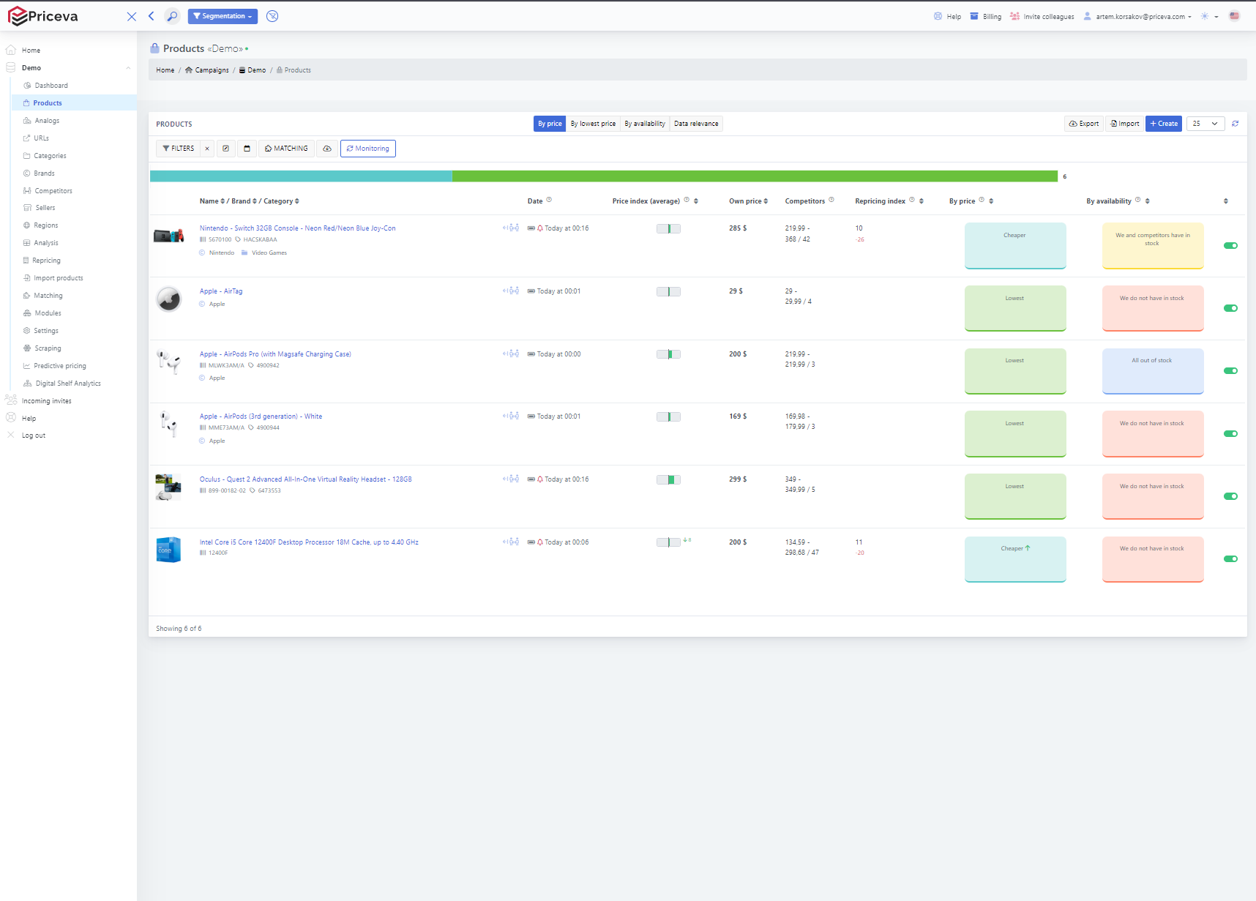Image resolution: width=1256 pixels, height=901 pixels.
Task: Click the cloud download icon button
Action: tap(327, 149)
